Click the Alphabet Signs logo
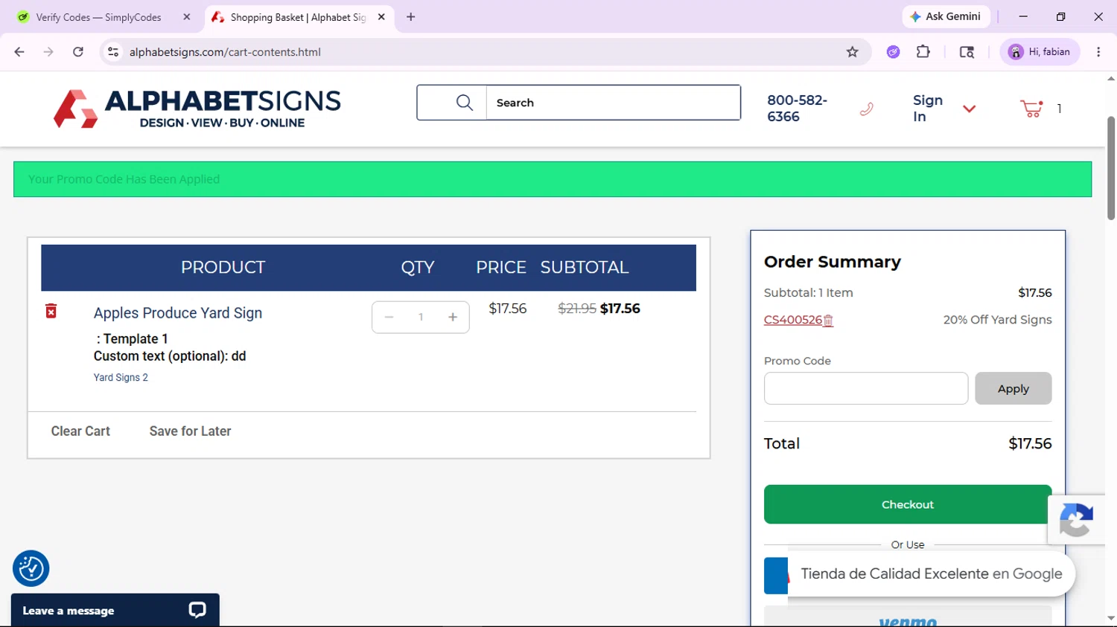1117x627 pixels. coord(197,109)
